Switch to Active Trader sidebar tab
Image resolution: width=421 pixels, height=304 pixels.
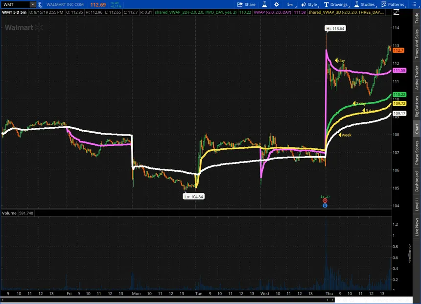417,78
